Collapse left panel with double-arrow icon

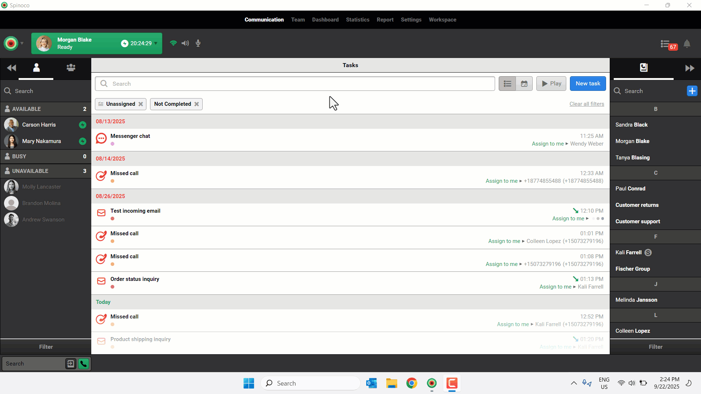11,68
